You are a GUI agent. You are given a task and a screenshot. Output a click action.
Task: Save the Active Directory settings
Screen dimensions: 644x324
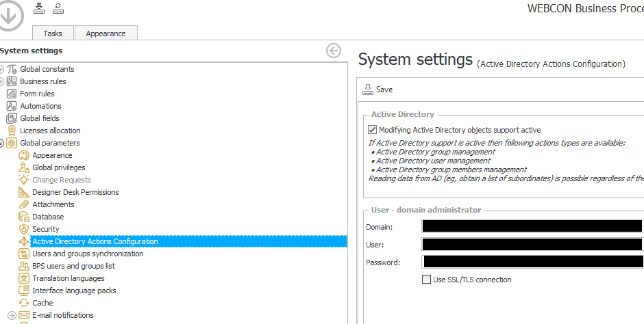coord(377,90)
